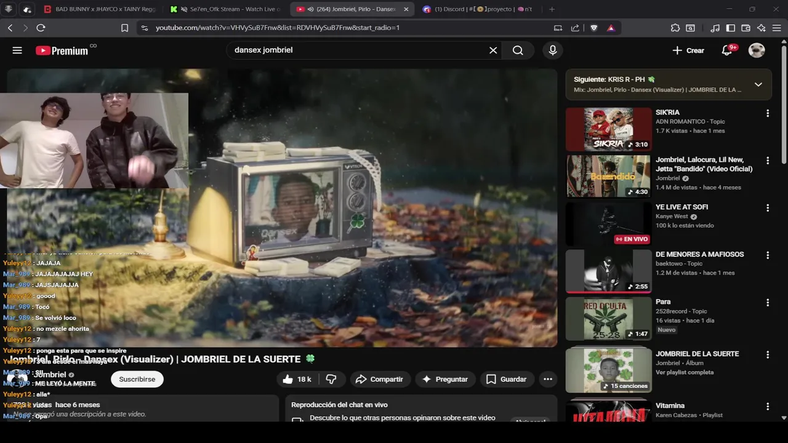Click the Suscribirse button

coord(137,379)
